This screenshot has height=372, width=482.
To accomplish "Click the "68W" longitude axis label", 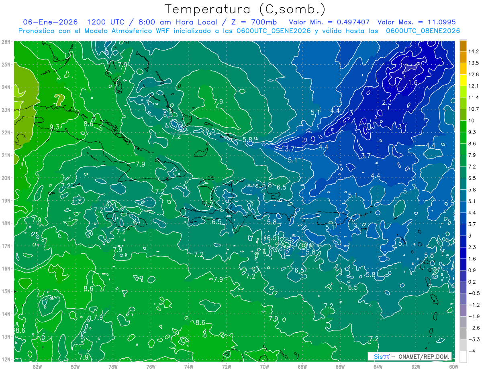I will point(302,366).
